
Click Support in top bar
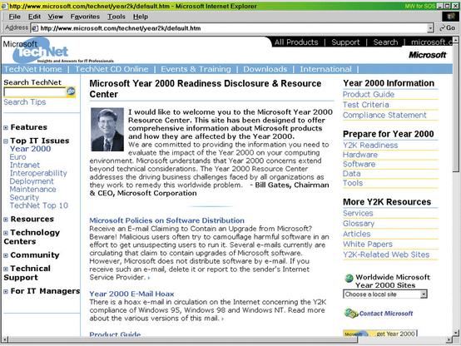point(346,42)
